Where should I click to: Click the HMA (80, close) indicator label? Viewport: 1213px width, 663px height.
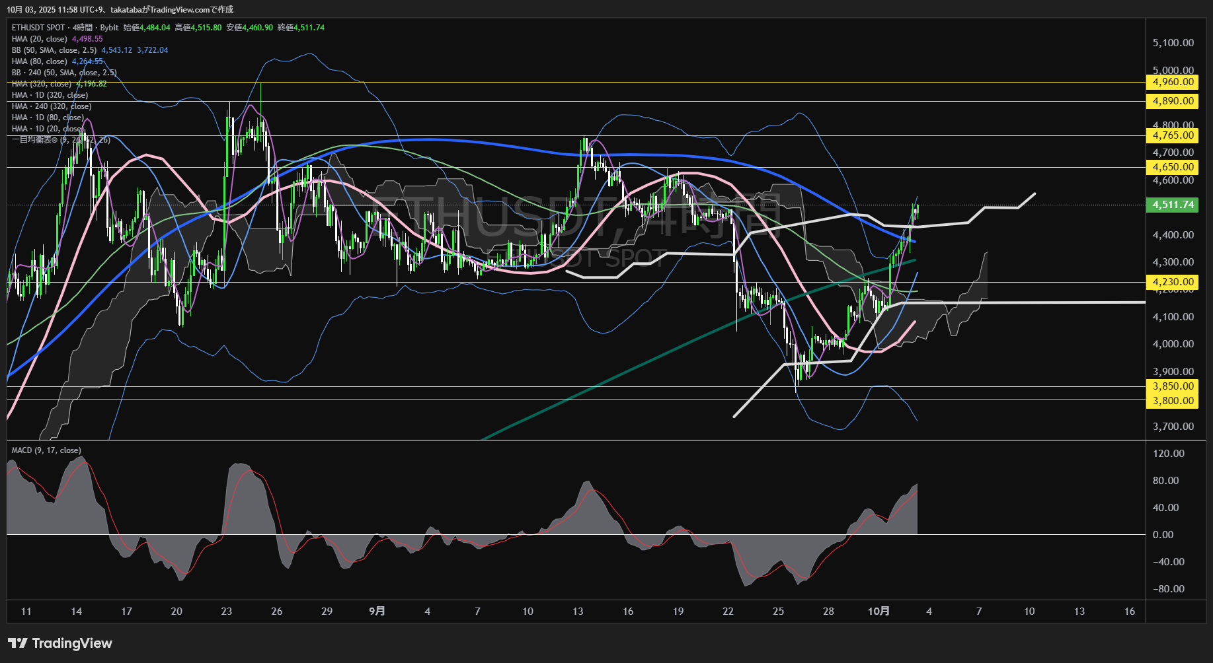point(40,61)
